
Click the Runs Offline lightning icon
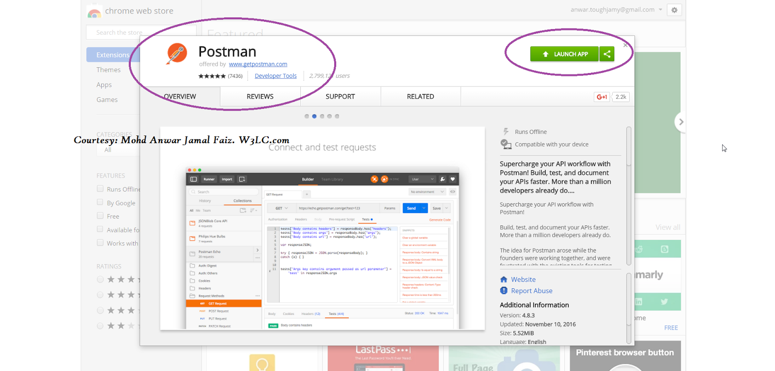click(506, 132)
